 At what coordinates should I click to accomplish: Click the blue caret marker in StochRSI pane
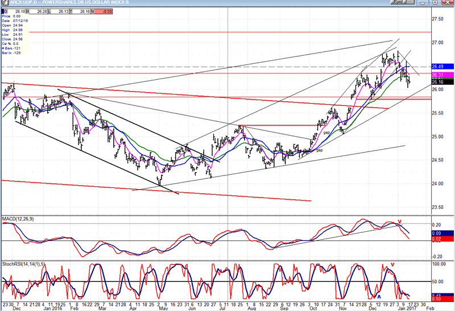(379, 296)
